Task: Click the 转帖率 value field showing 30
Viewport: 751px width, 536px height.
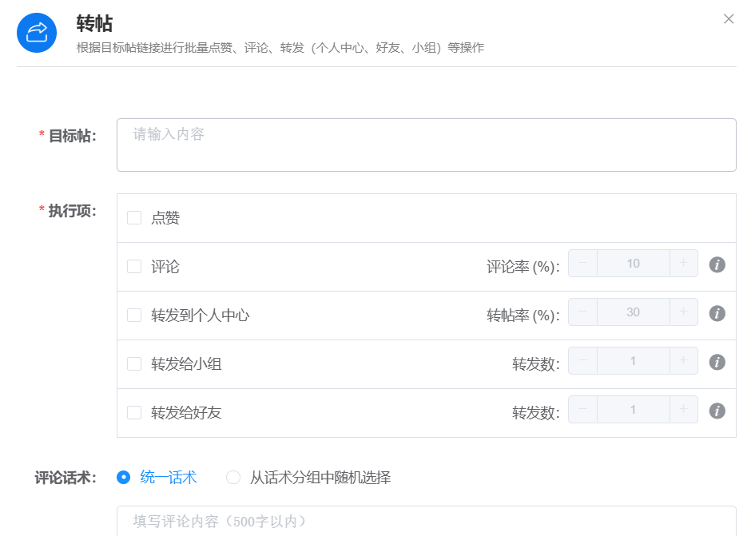Action: click(x=634, y=312)
